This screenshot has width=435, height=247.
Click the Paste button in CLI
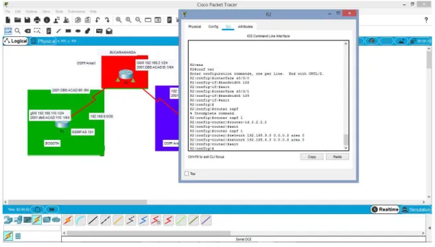tap(338, 157)
